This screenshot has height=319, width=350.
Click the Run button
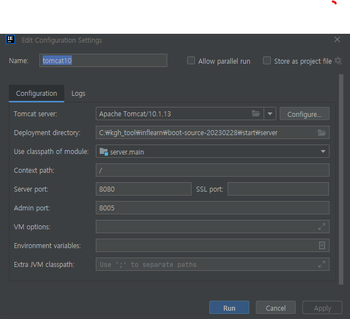coord(229,307)
